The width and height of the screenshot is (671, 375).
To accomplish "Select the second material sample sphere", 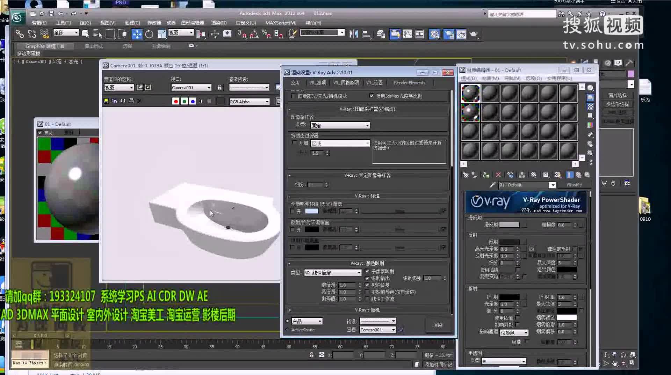I will [x=490, y=93].
